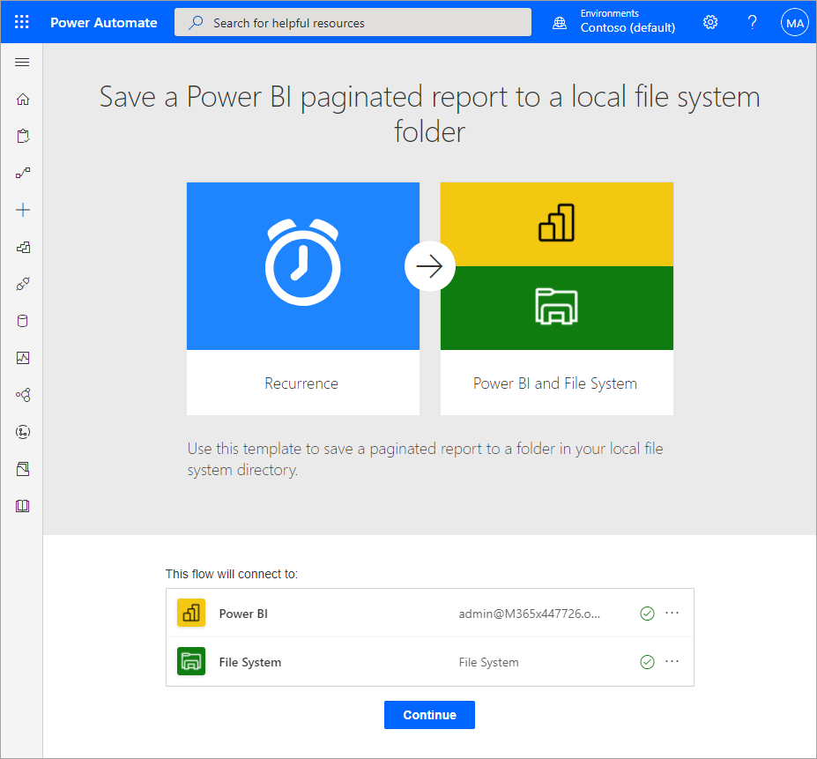Screen dimensions: 817x759
Task: Click the Create plus icon
Action: 22,210
